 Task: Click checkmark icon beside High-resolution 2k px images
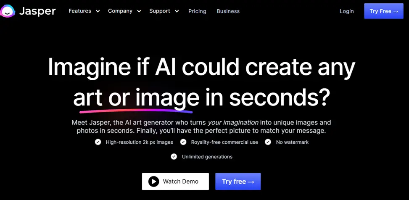pyautogui.click(x=98, y=142)
